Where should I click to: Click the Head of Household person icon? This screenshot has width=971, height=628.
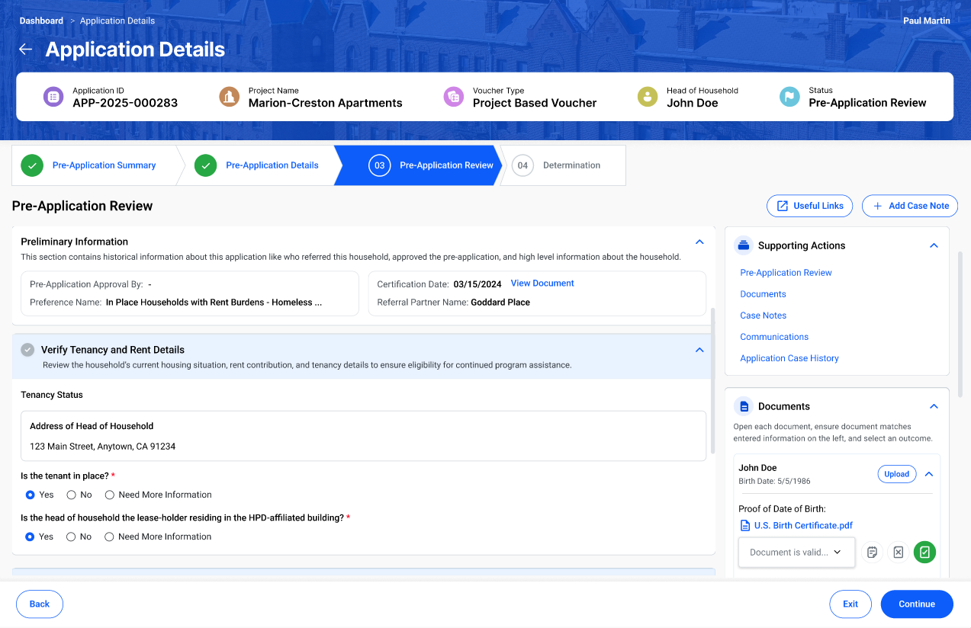tap(648, 97)
